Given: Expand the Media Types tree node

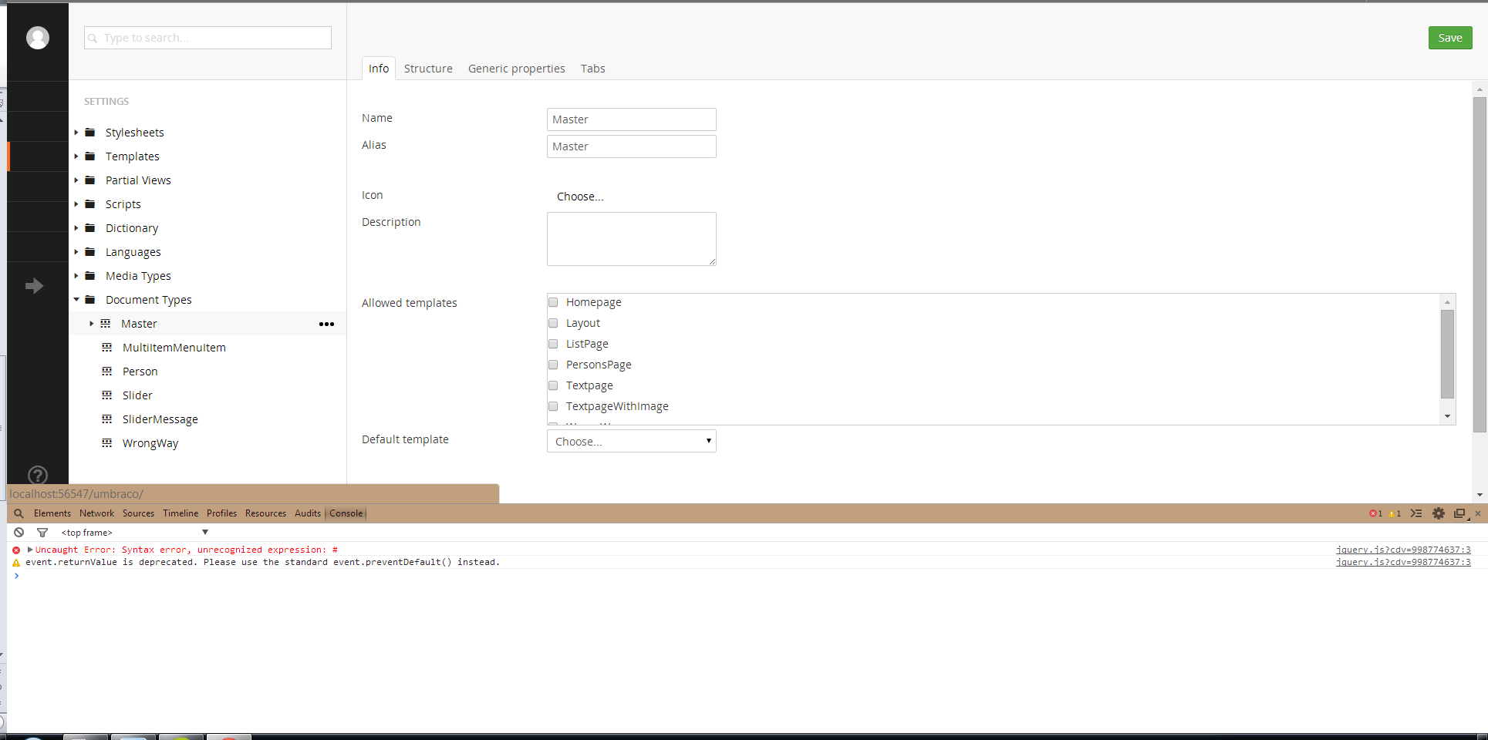Looking at the screenshot, I should 76,276.
